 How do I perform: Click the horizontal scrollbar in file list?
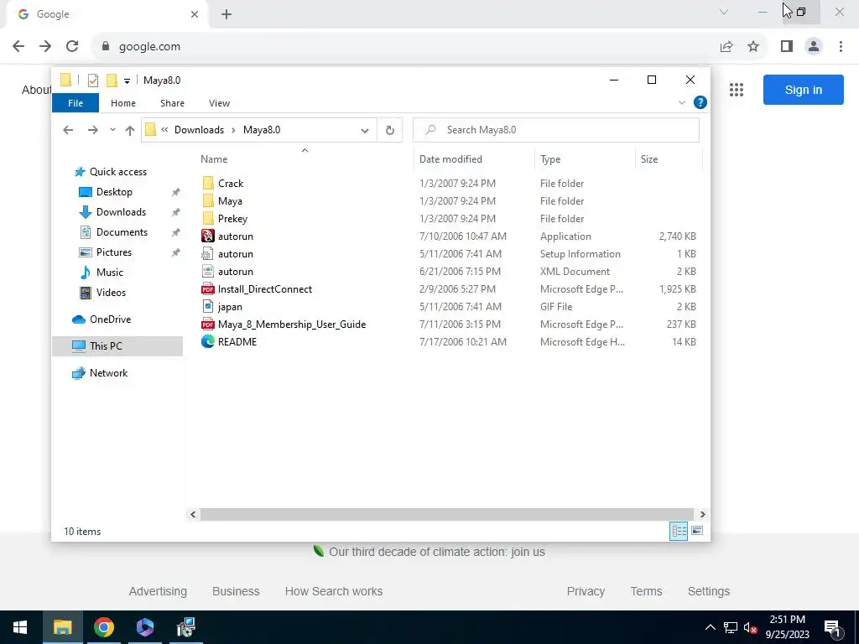(x=446, y=514)
